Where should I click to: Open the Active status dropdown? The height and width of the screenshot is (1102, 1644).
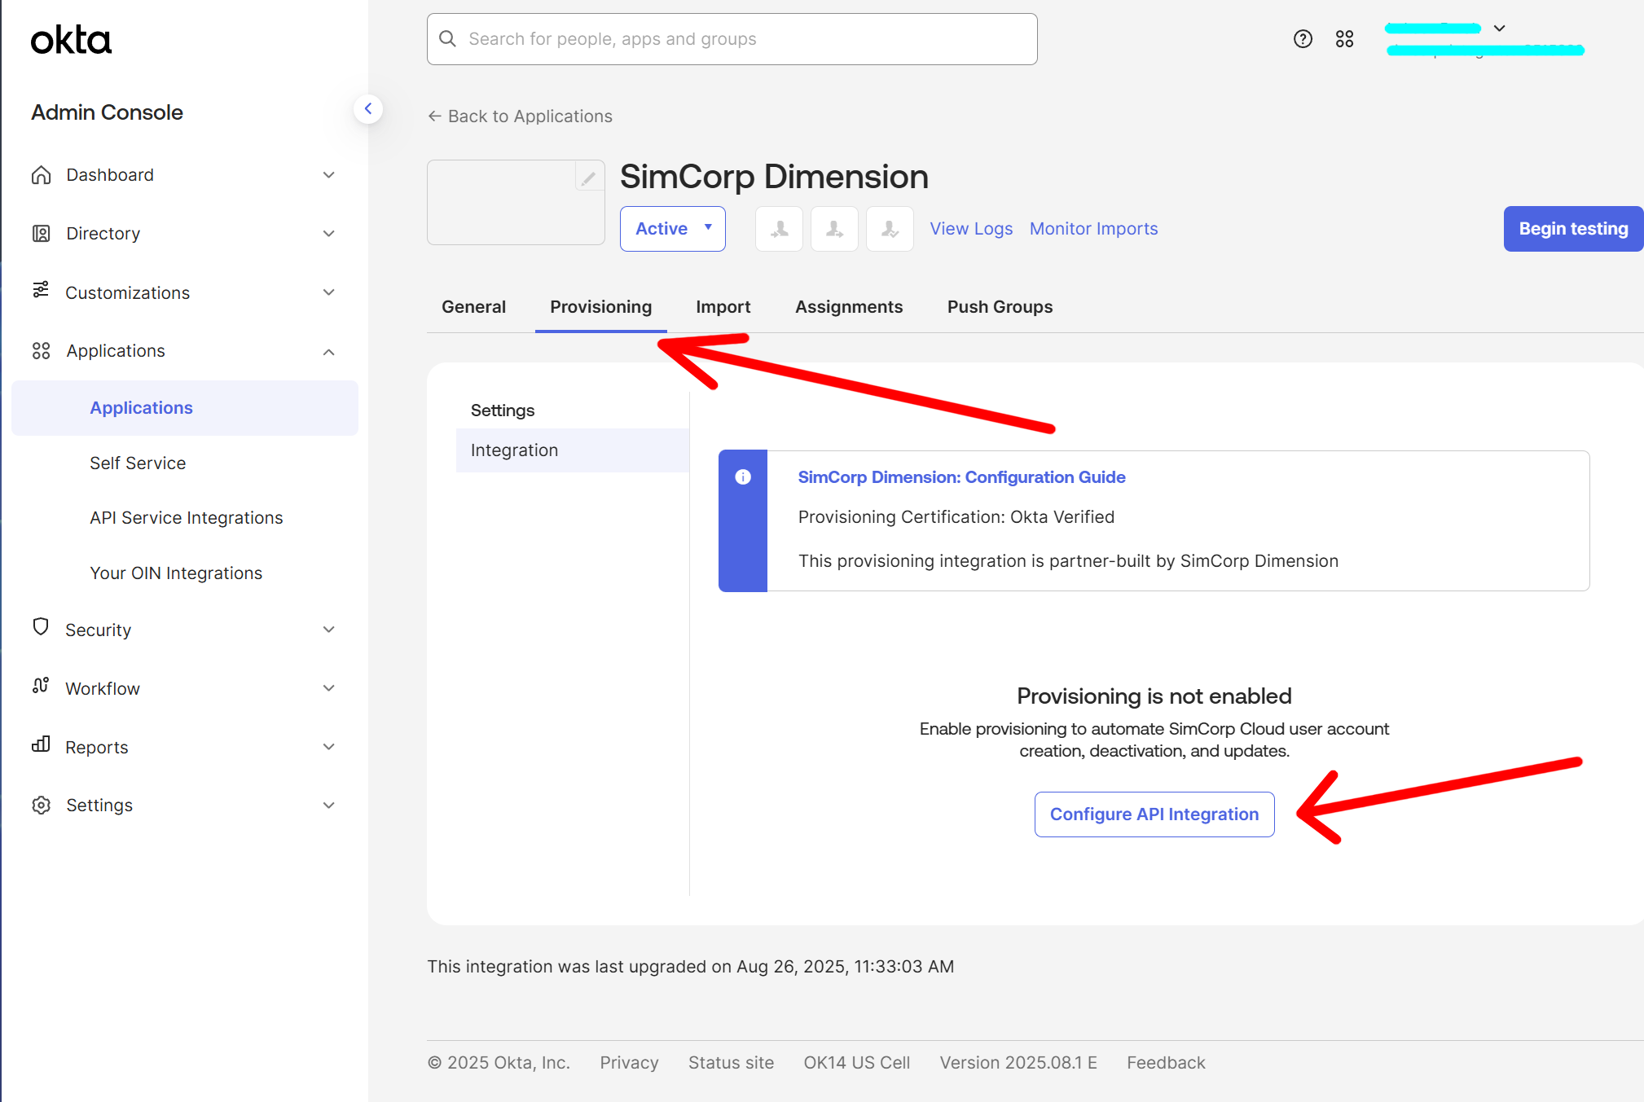coord(672,228)
